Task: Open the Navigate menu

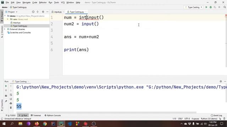Action: pos(27,2)
